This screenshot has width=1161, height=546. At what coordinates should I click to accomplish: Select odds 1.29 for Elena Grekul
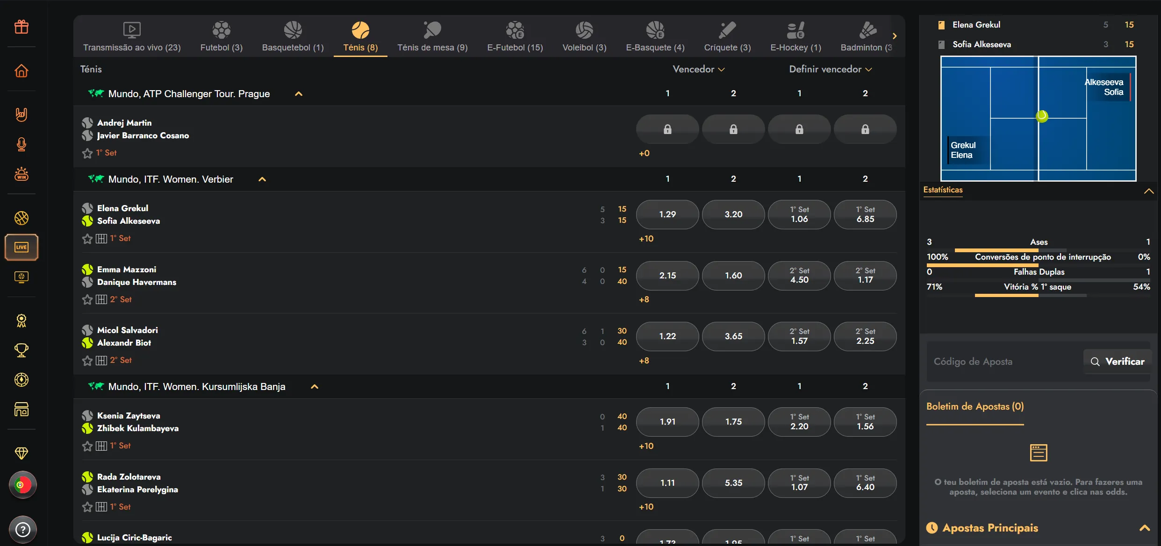pos(667,214)
